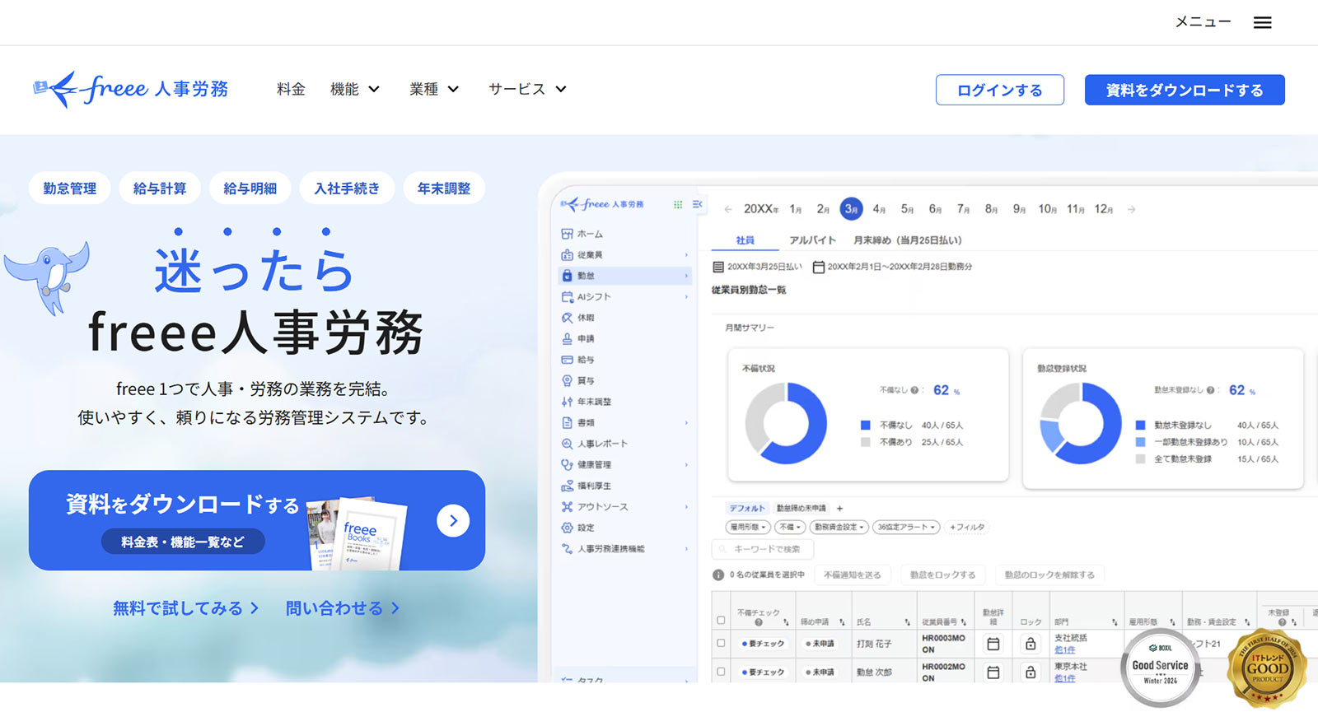Tick the select-all checkbox in the table header
The height and width of the screenshot is (712, 1318).
721,621
